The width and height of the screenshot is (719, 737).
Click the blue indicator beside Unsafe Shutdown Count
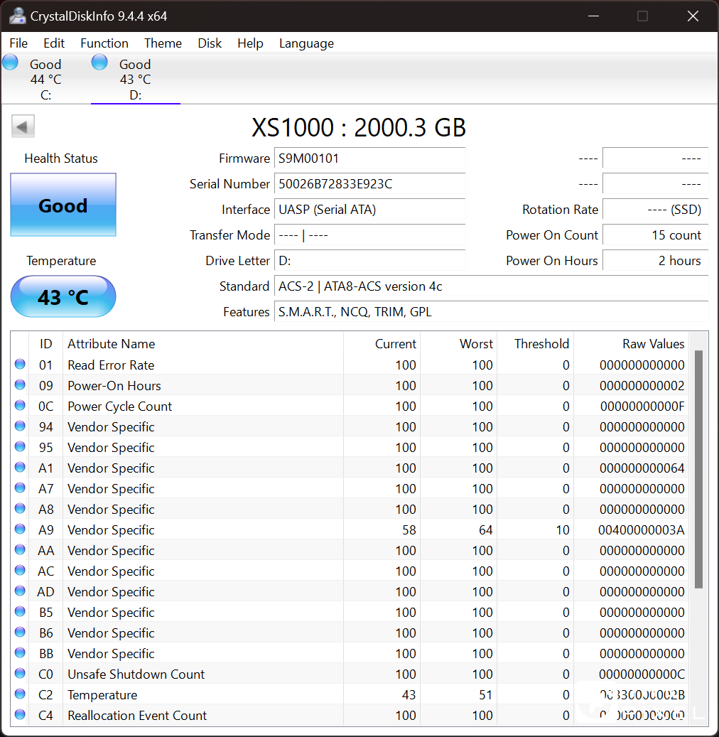click(x=20, y=674)
